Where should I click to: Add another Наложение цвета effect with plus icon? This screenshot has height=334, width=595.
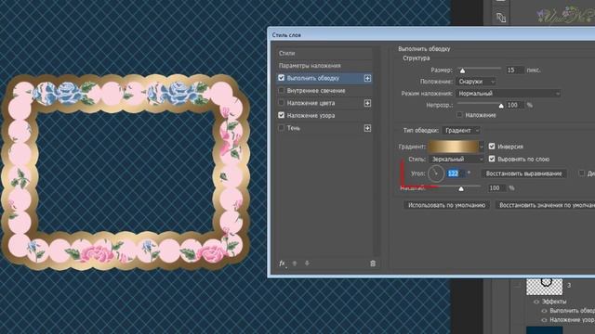(367, 103)
